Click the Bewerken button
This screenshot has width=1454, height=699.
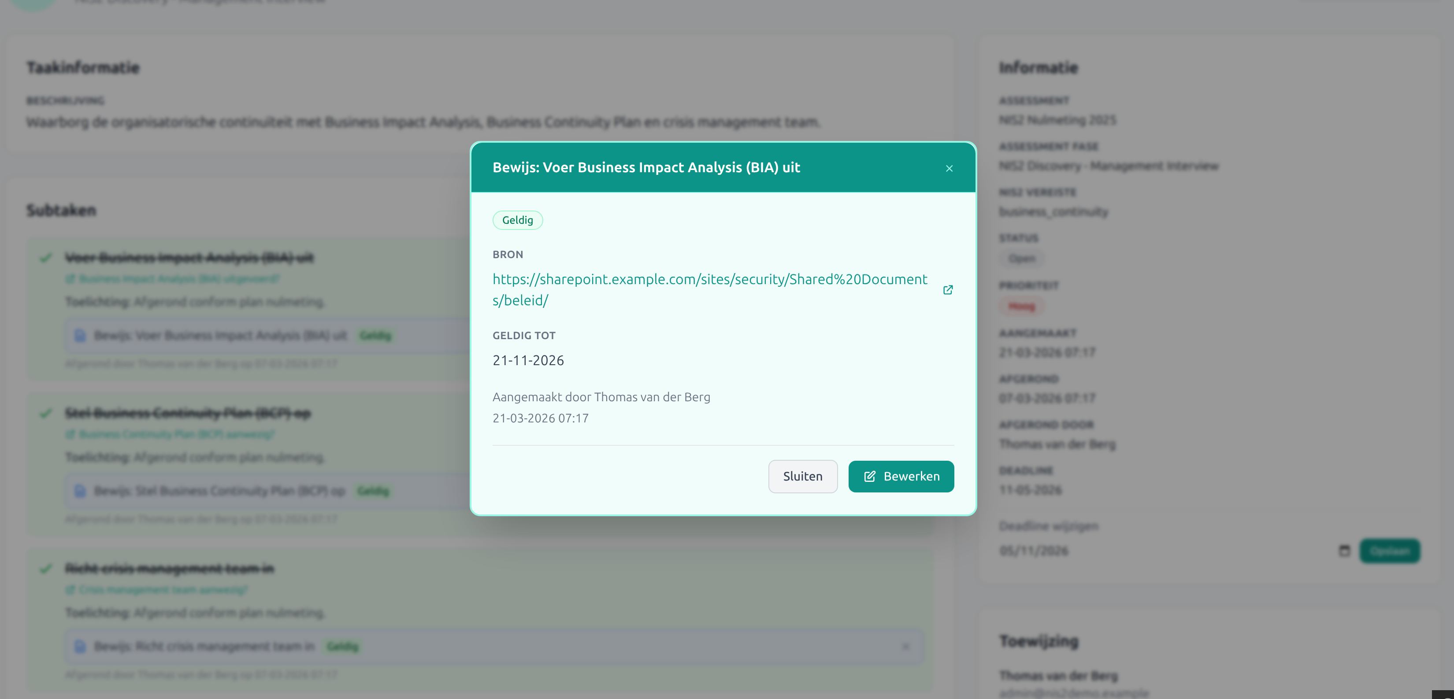pos(901,476)
